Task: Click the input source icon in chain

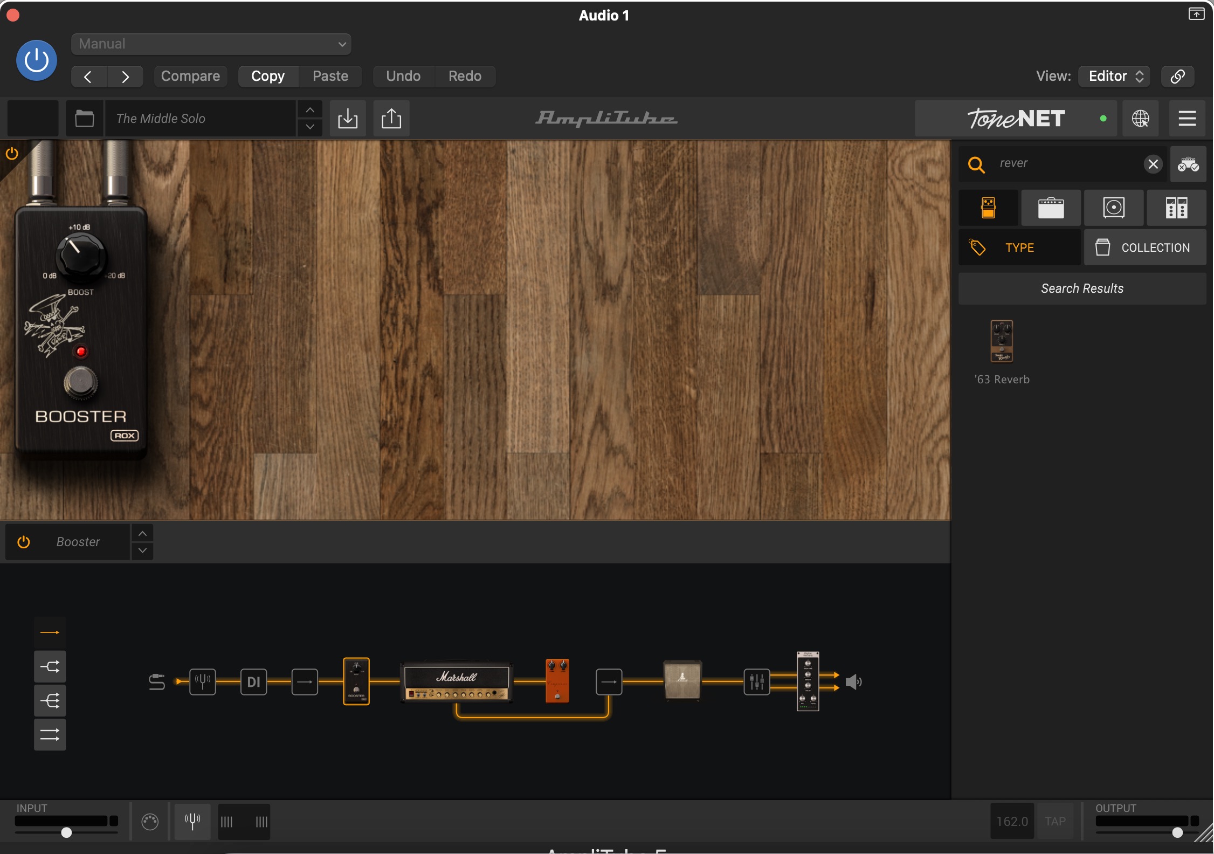Action: pos(157,682)
